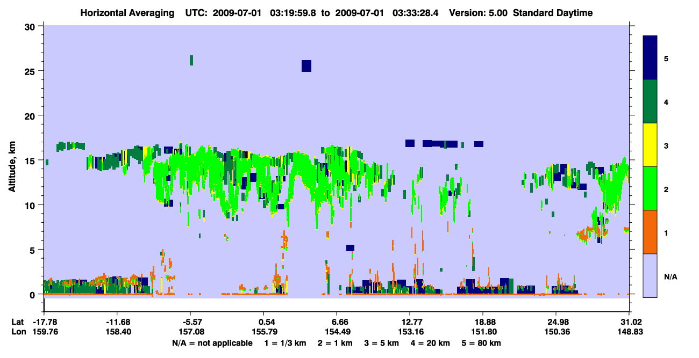Click the longitude value 157.08

(x=192, y=332)
